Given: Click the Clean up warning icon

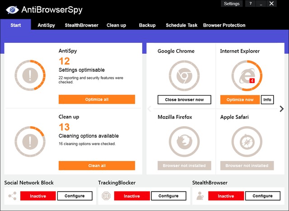Looking at the screenshot, I should coord(30,141).
